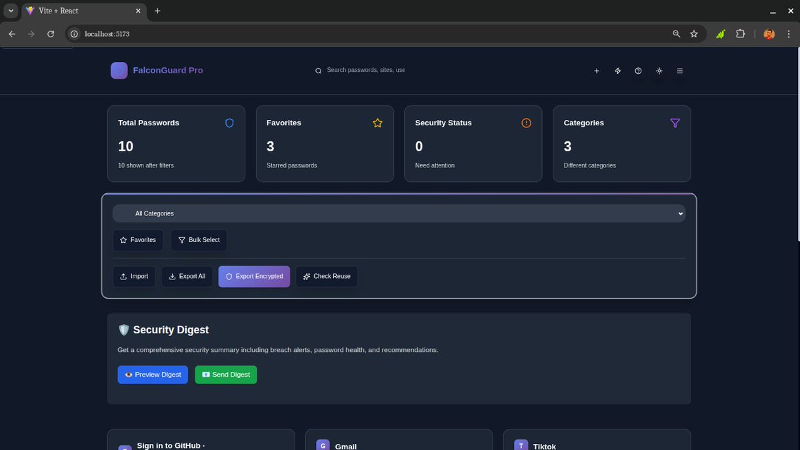Open the All Categories dropdown
Viewport: 800px width, 450px height.
(399, 213)
